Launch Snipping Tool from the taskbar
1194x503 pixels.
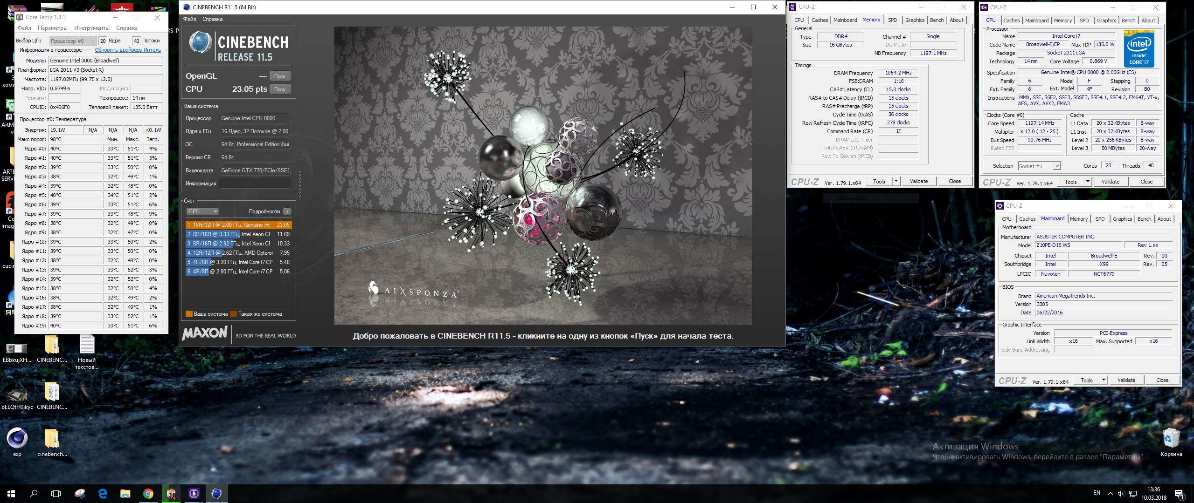[x=80, y=494]
